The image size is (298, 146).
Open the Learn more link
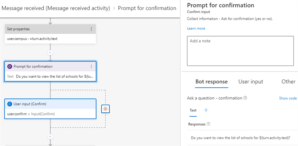(x=196, y=29)
